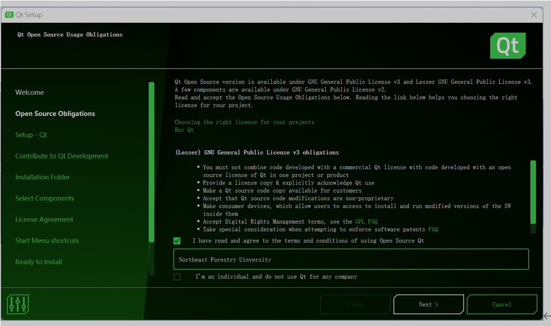This screenshot has width=551, height=326.
Task: Select the Installation Folder step
Action: [x=42, y=177]
